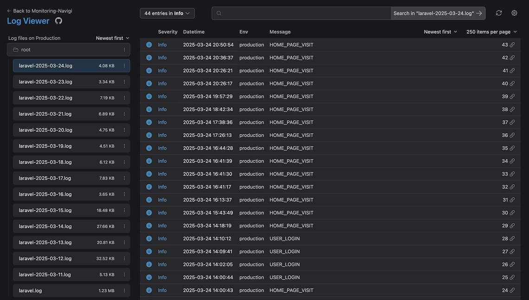Click the Log Viewer title link
The image size is (529, 300).
(28, 21)
